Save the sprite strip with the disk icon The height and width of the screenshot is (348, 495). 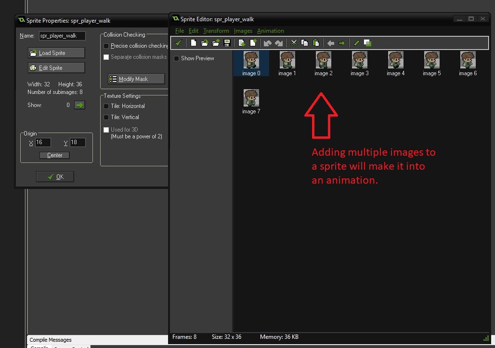[x=227, y=43]
